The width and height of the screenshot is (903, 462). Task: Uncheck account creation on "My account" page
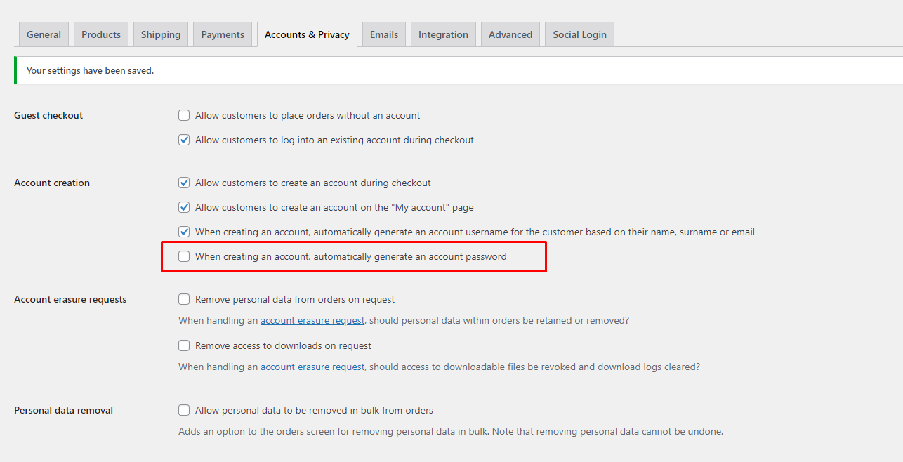pos(184,207)
